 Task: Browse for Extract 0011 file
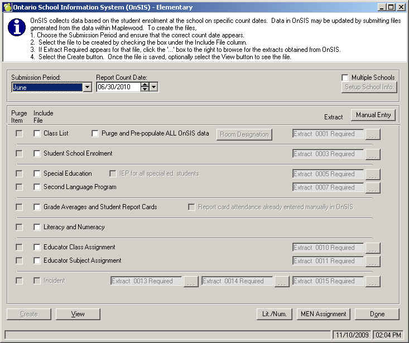coord(373,262)
